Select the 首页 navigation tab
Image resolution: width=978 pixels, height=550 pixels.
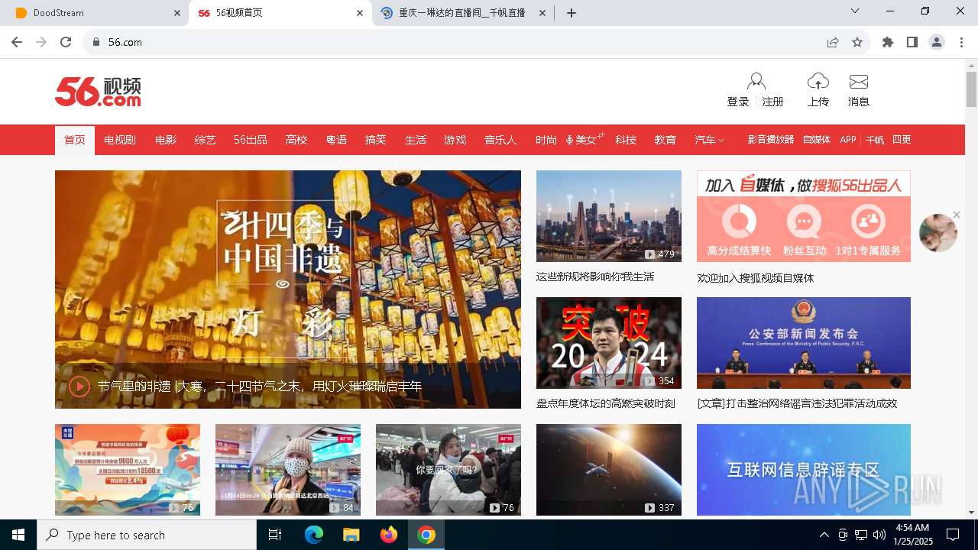(x=75, y=140)
